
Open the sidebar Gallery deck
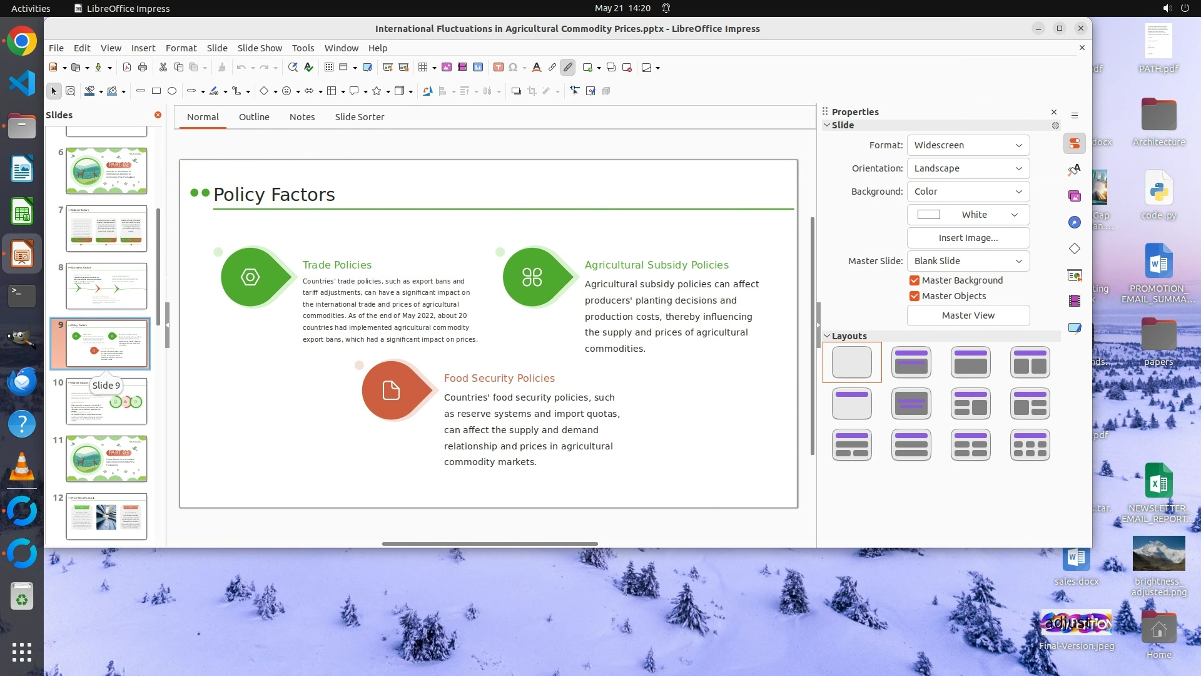1075,196
